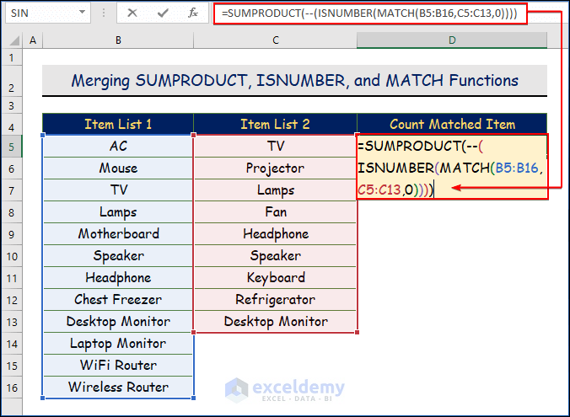
Task: Open the Insert Function fx dialog
Action: click(x=192, y=13)
